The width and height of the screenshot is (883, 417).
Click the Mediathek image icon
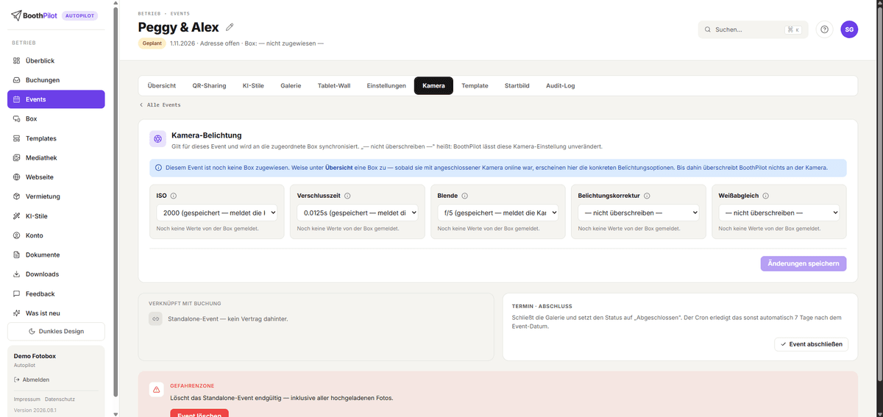(17, 157)
